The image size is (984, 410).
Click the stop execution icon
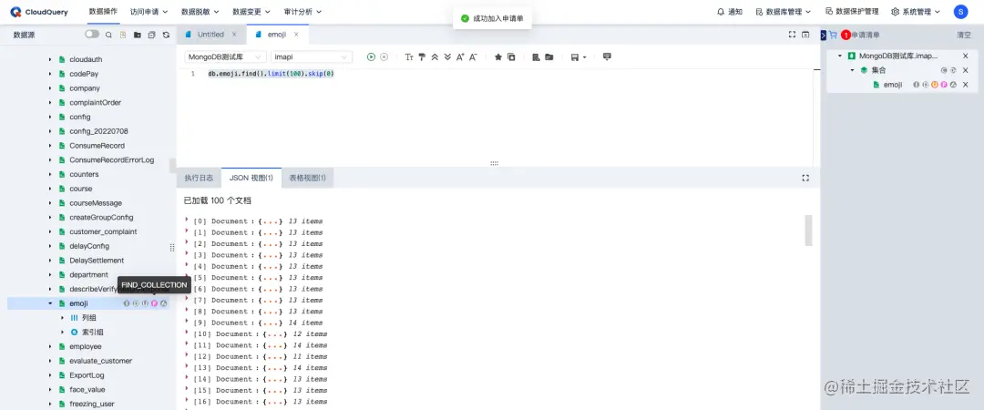[x=384, y=57]
